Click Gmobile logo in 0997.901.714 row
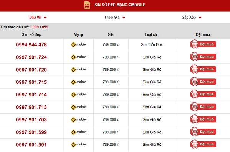 tap(79, 95)
